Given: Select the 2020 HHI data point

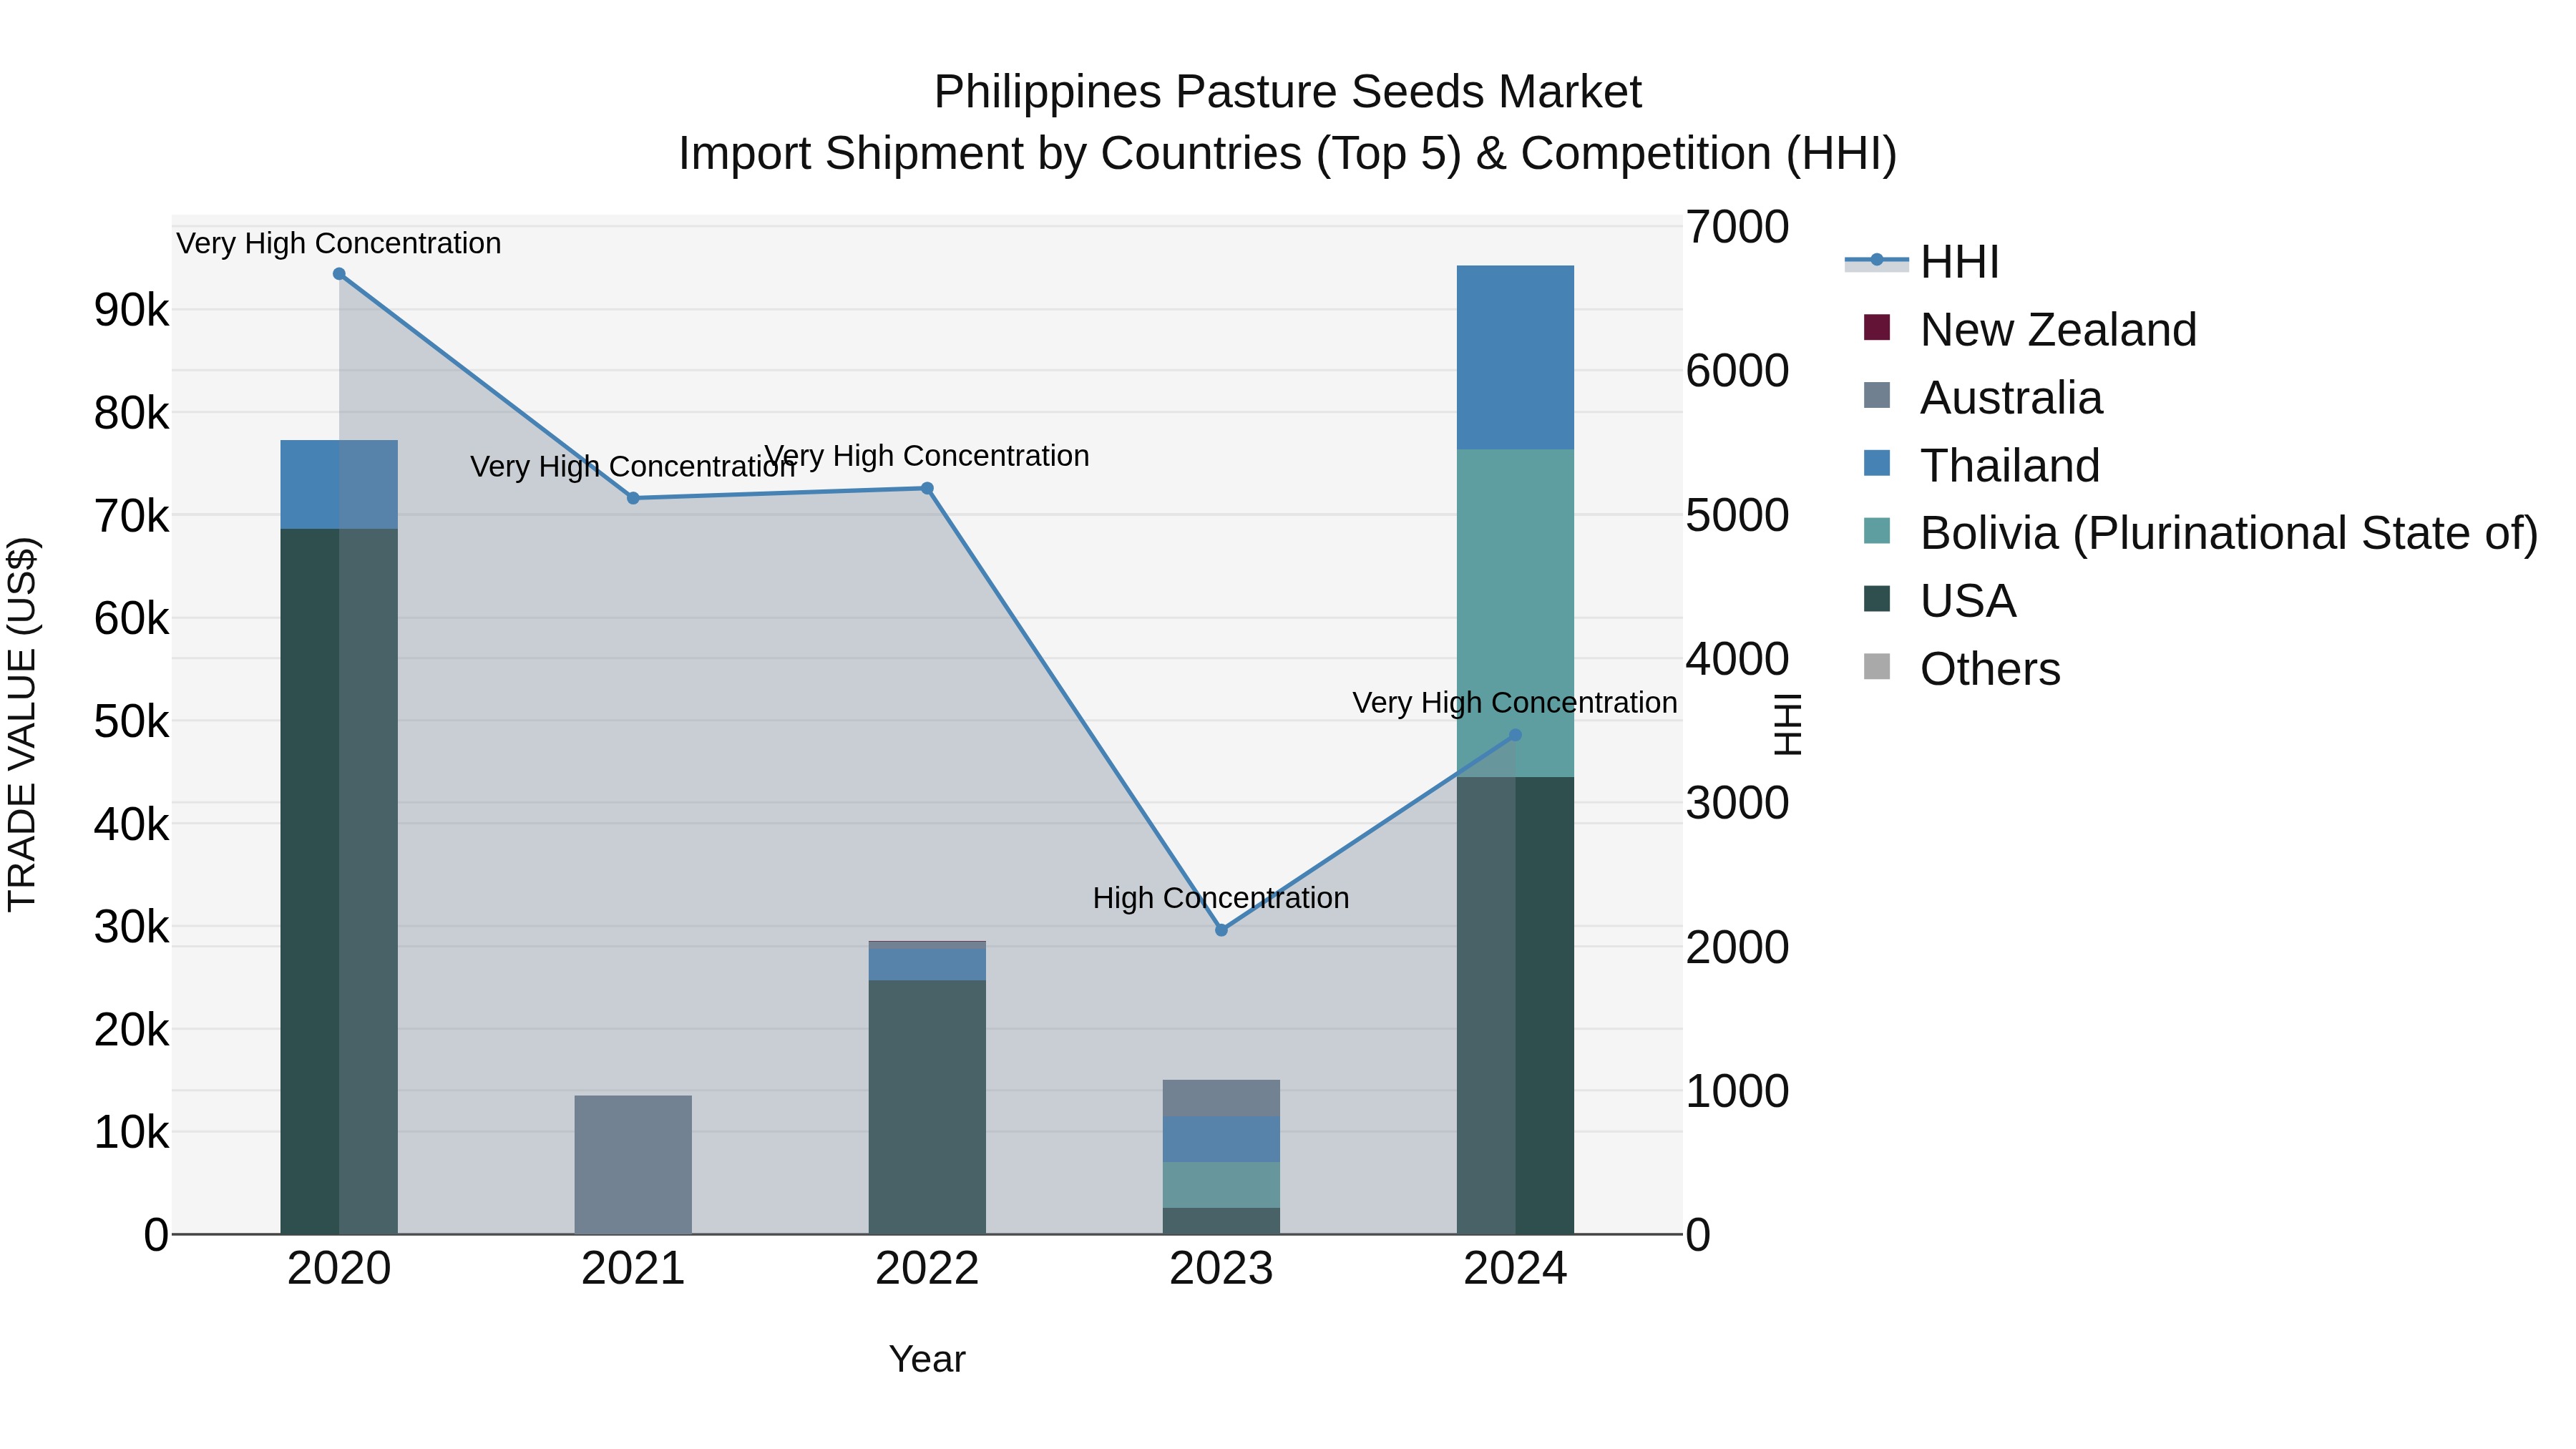Looking at the screenshot, I should [339, 274].
